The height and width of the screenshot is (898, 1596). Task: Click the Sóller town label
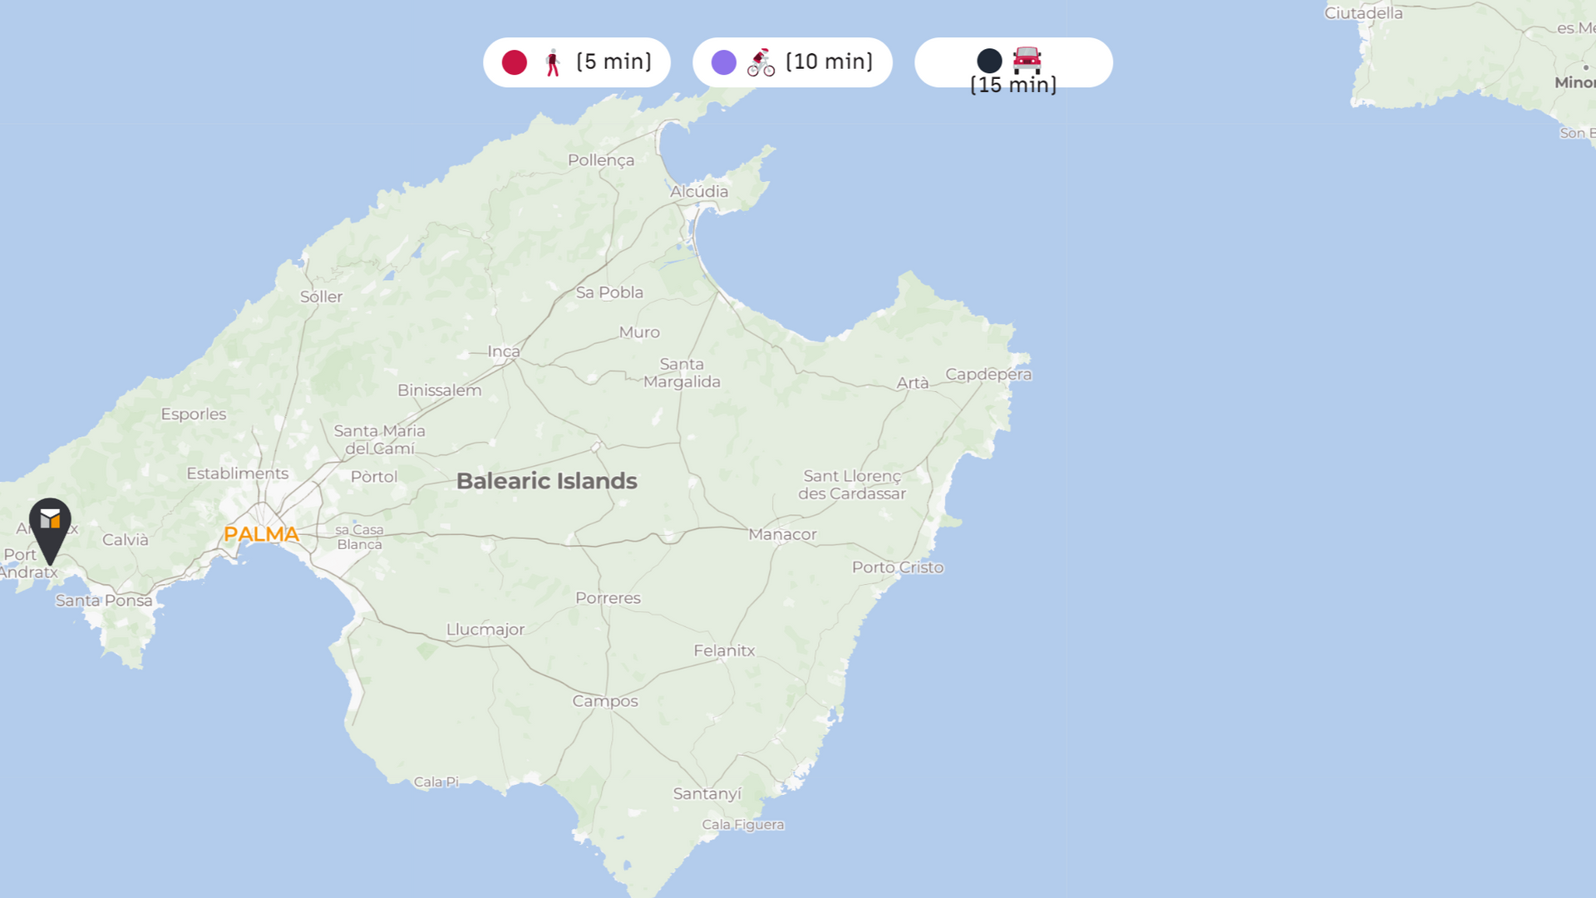(x=321, y=297)
